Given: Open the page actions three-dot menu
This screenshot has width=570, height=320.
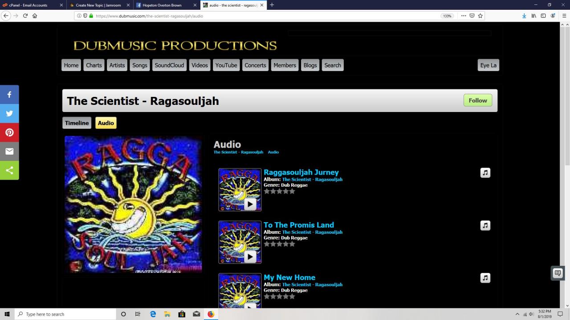Looking at the screenshot, I should (x=464, y=16).
